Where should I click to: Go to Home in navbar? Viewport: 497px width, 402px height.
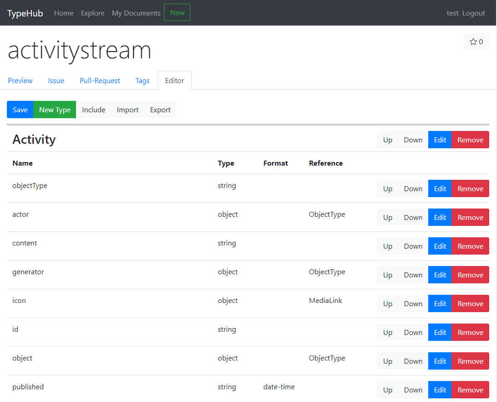[64, 13]
